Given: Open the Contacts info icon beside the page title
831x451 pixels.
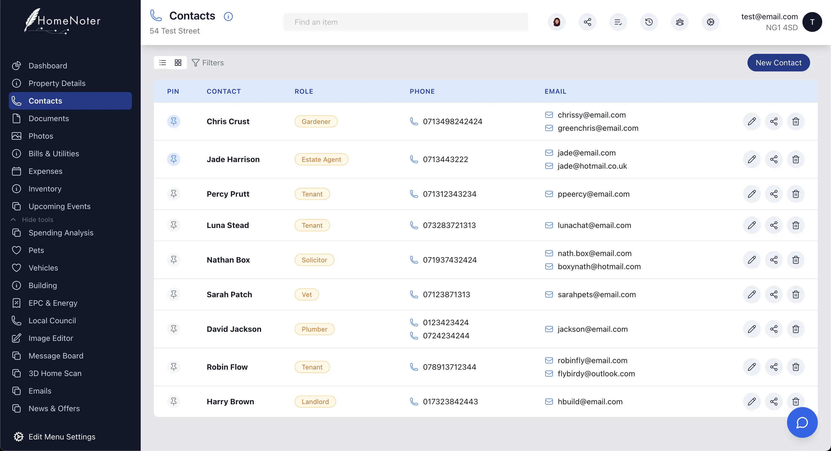Looking at the screenshot, I should coord(228,16).
